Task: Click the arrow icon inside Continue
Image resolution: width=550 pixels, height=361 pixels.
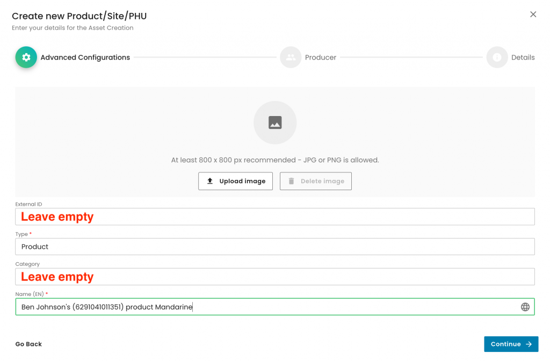Action: coord(529,344)
